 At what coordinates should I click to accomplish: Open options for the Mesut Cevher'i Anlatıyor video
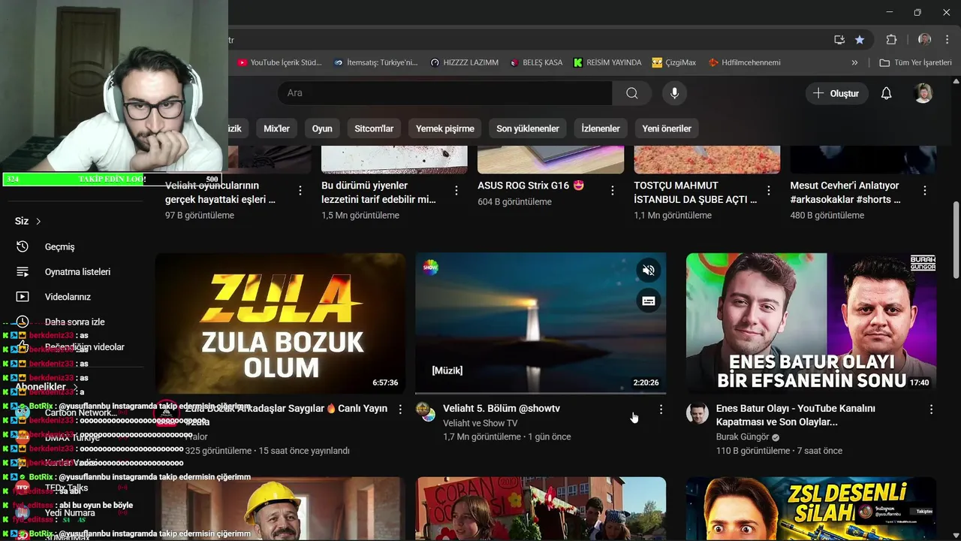925,191
